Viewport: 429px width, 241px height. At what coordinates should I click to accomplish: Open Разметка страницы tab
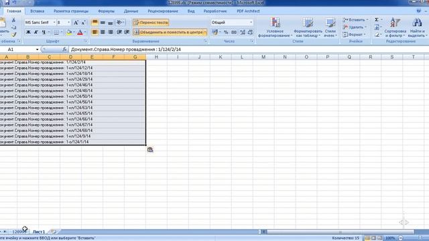coord(71,11)
